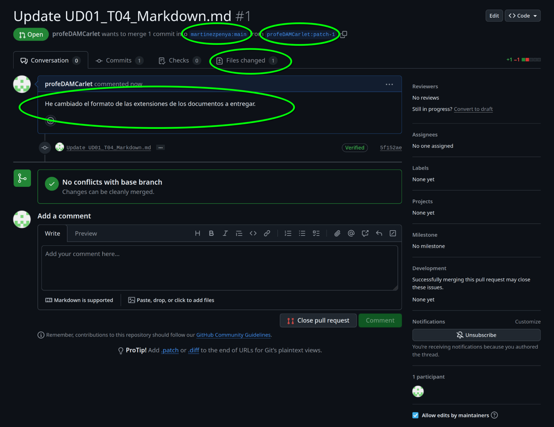Expand the commit message ellipsis
This screenshot has width=554, height=427.
pos(160,147)
